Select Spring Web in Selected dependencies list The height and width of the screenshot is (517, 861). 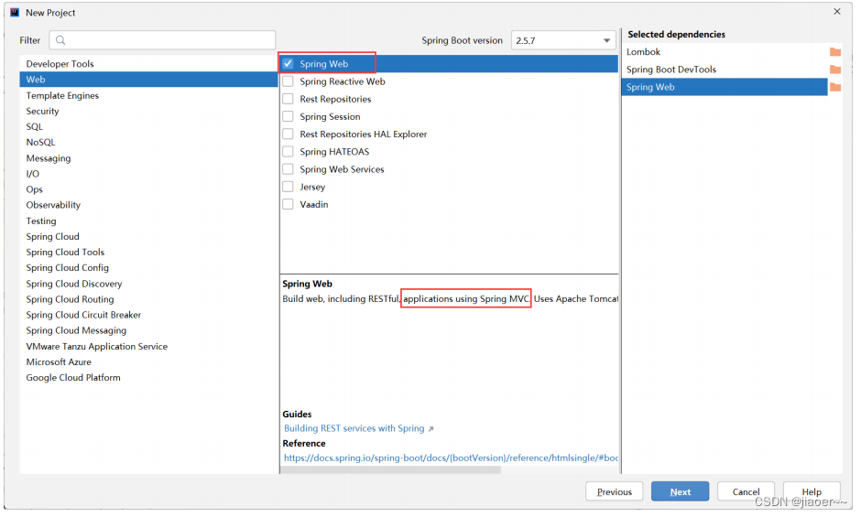point(725,87)
